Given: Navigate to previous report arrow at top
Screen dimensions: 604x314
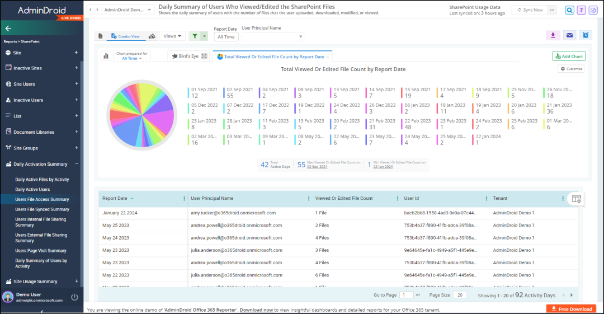Looking at the screenshot, I should pyautogui.click(x=91, y=10).
